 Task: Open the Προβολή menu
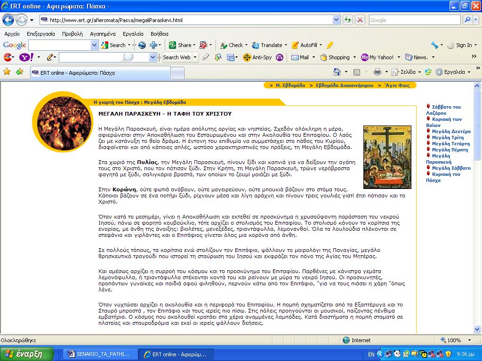pyautogui.click(x=72, y=34)
